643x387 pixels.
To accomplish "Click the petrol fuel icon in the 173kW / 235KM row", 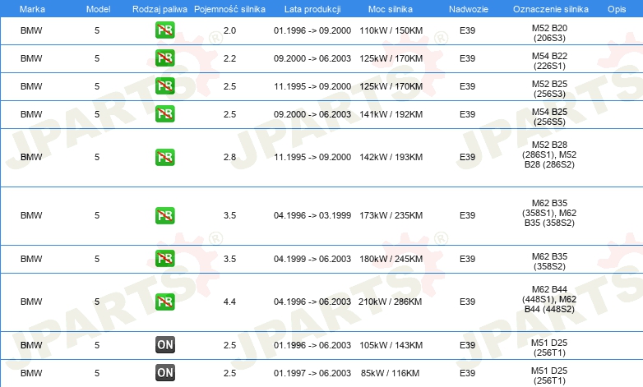I will pos(164,215).
